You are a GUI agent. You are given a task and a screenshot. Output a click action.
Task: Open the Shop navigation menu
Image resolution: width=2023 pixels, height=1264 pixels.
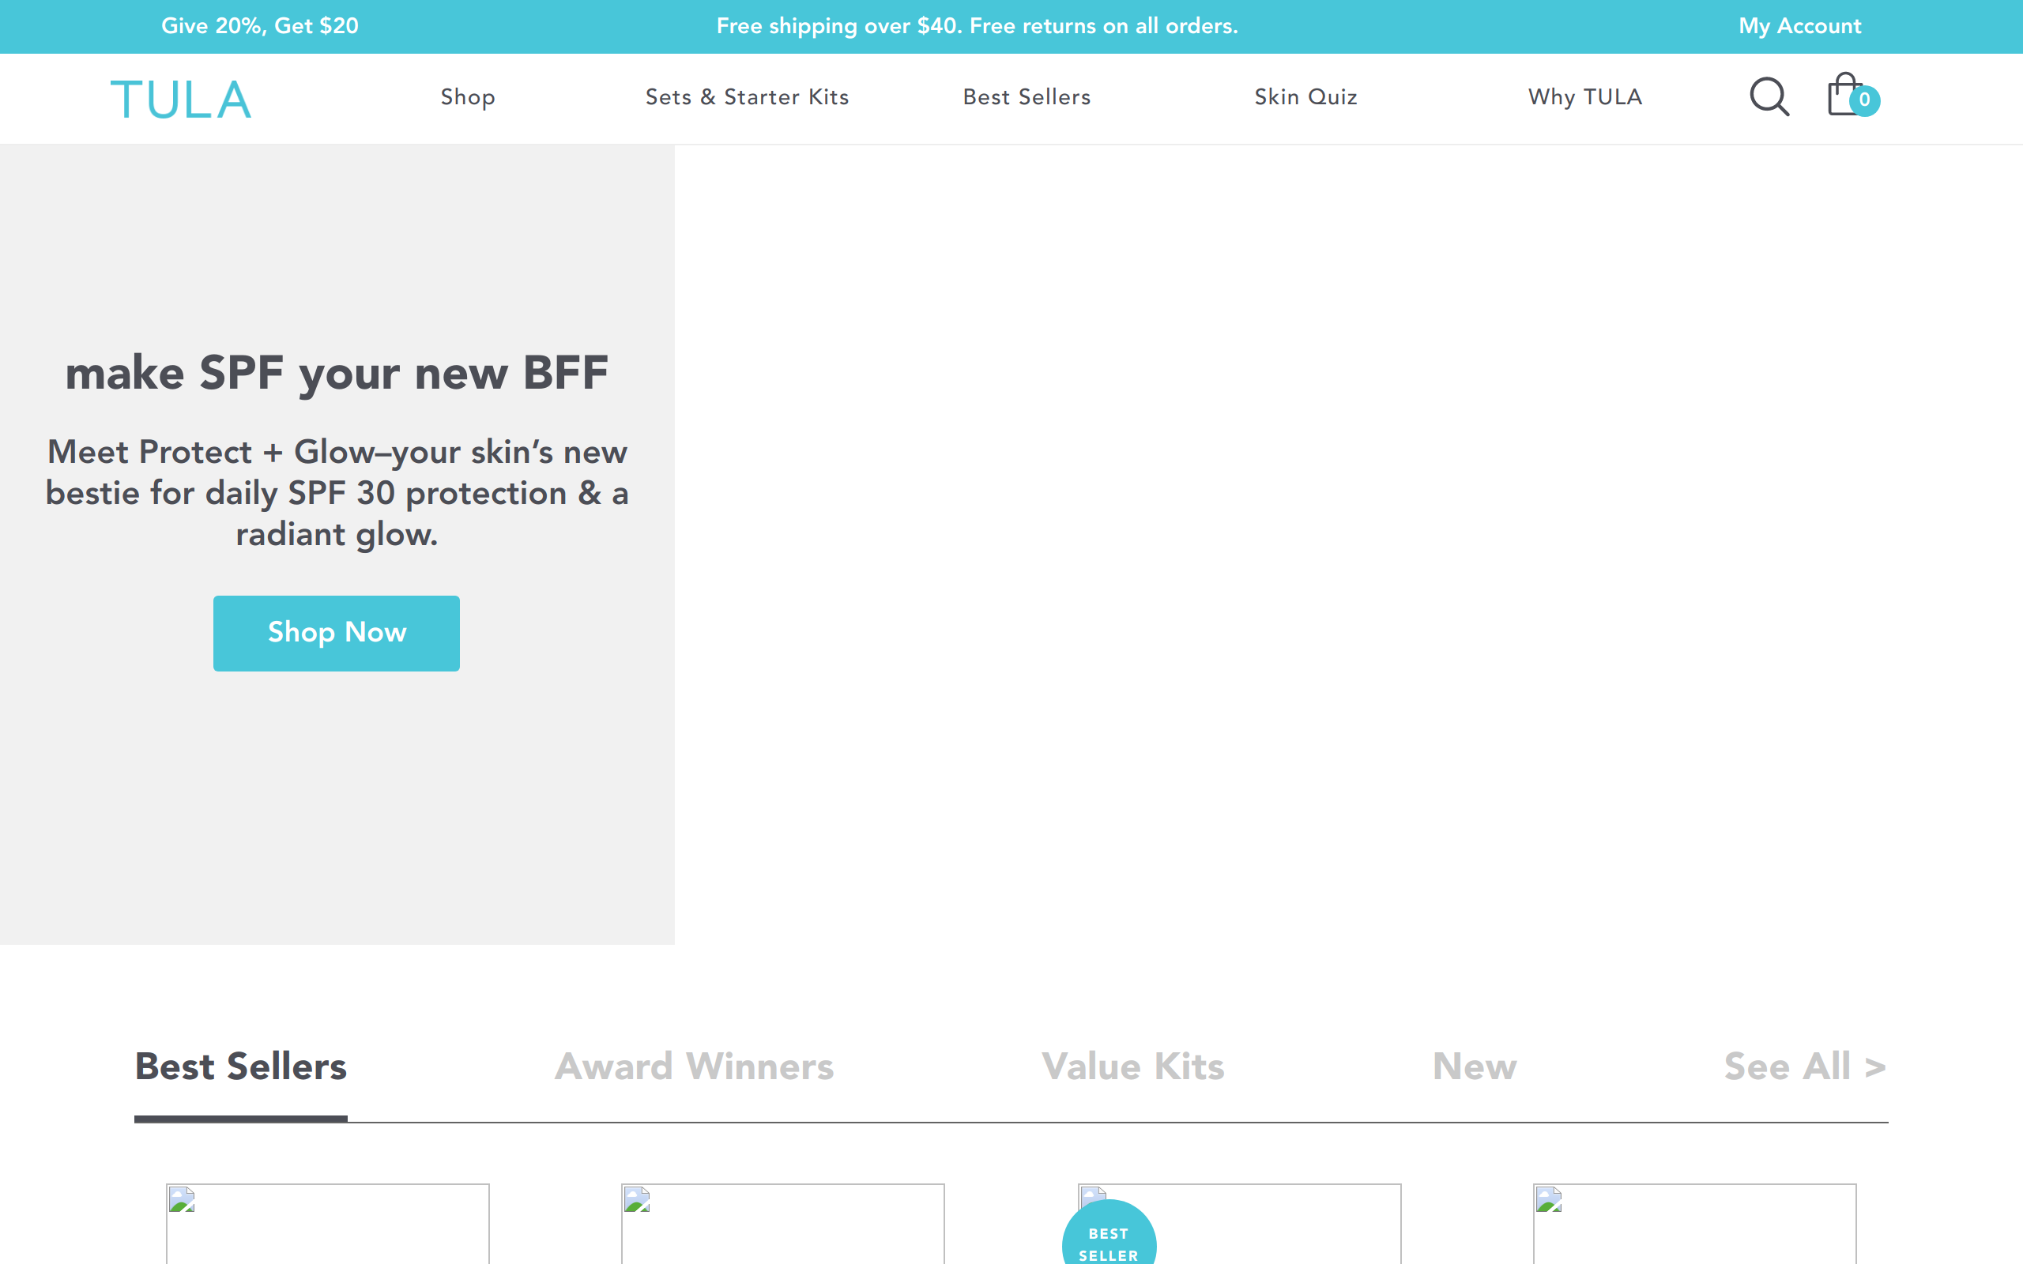tap(467, 97)
